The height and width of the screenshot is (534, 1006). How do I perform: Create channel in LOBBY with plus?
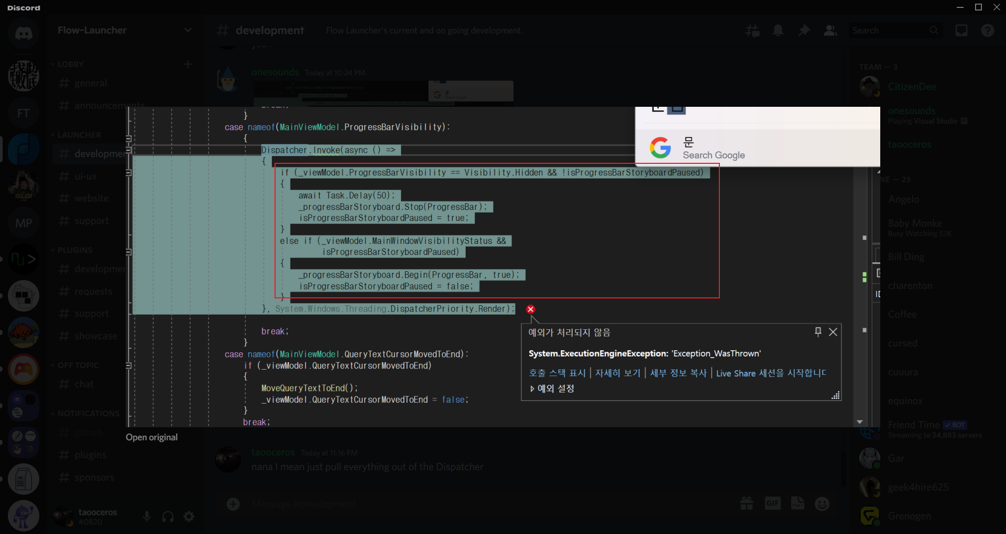click(x=188, y=64)
